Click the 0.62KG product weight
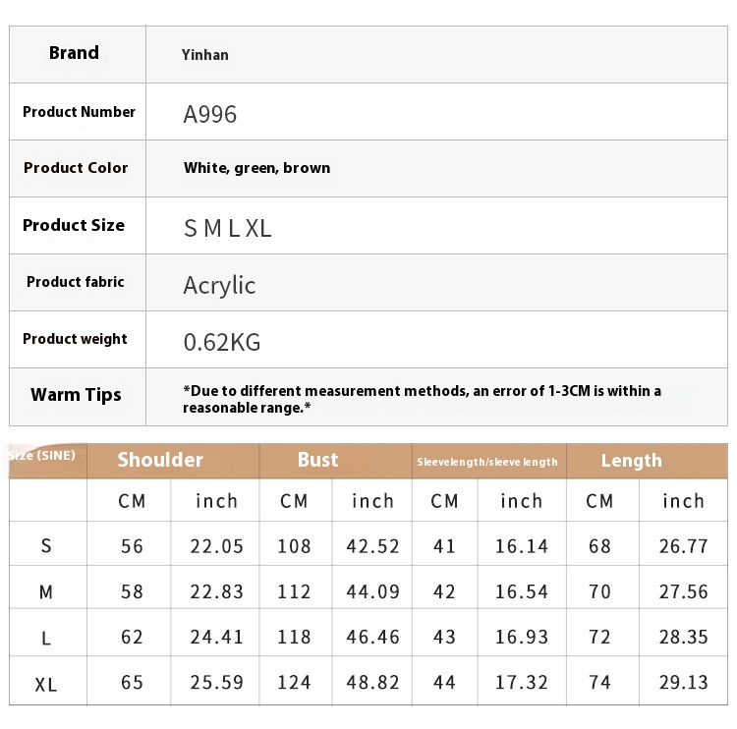 tap(222, 342)
